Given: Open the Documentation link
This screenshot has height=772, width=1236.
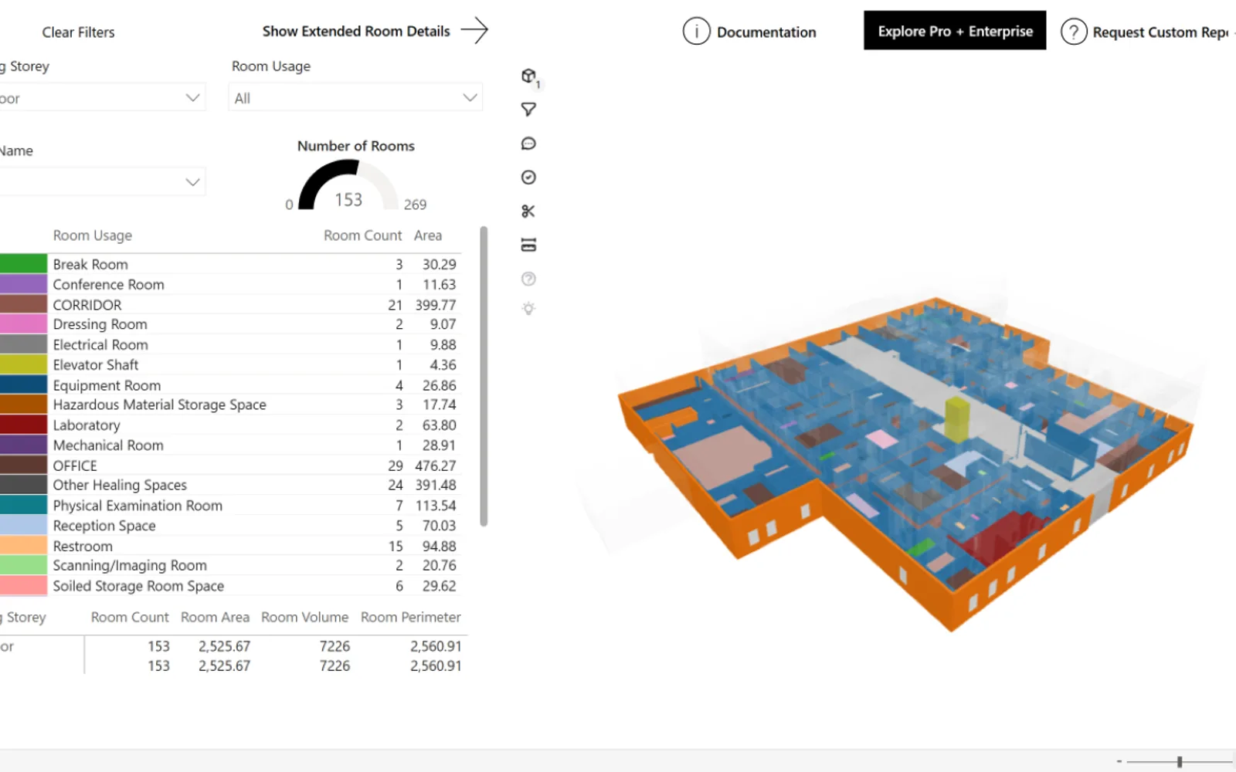Looking at the screenshot, I should [766, 32].
